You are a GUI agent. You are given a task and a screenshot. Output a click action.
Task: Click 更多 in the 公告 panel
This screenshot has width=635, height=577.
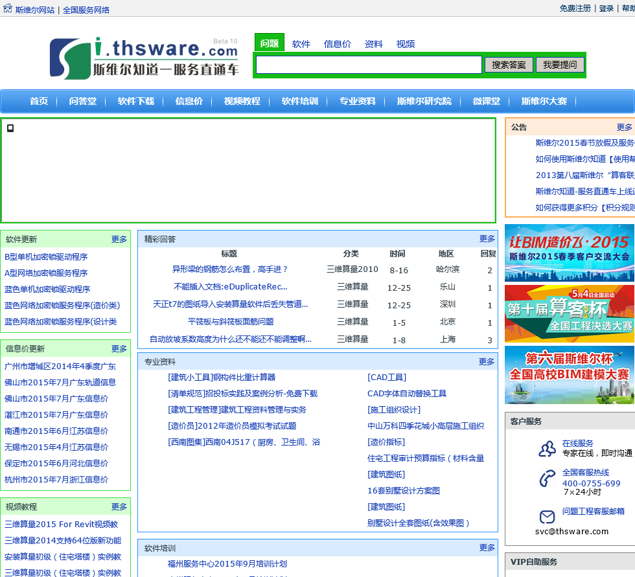624,128
